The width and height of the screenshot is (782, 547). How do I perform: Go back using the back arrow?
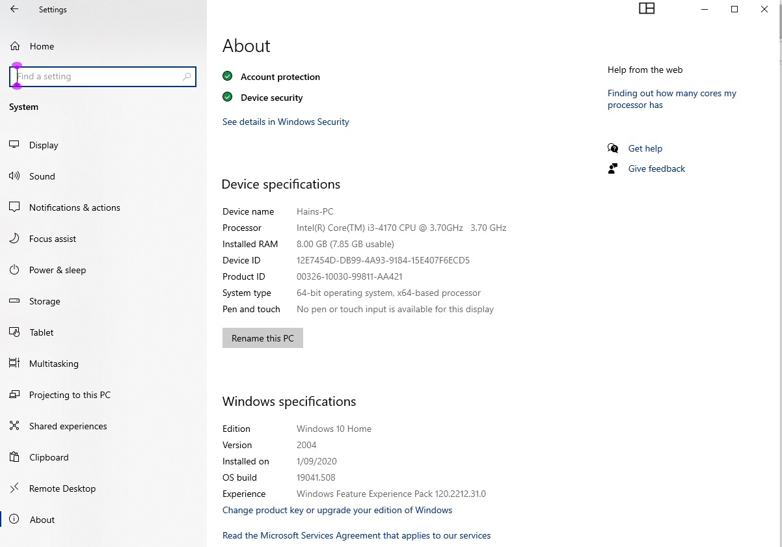(x=14, y=10)
